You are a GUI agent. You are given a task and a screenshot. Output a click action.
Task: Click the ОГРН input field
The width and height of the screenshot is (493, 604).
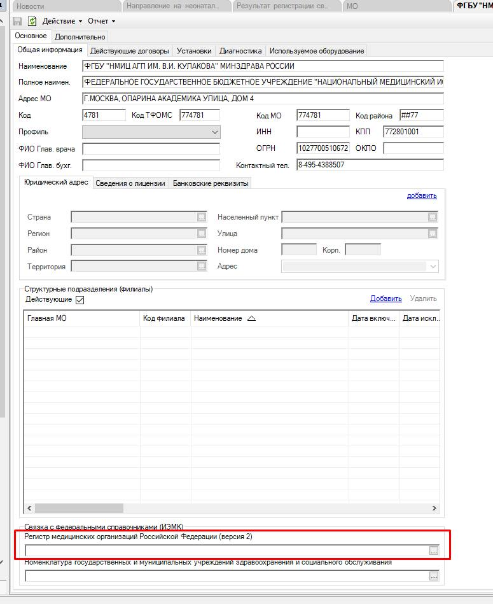(323, 148)
